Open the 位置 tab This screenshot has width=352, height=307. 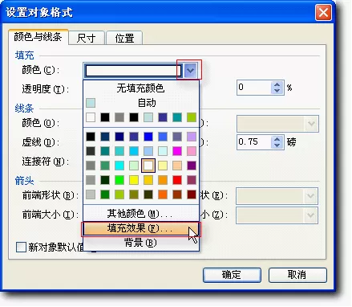point(124,38)
